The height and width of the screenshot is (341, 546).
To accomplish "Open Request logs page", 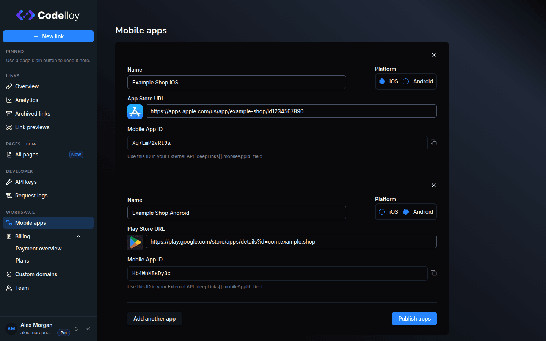I will (48, 196).
